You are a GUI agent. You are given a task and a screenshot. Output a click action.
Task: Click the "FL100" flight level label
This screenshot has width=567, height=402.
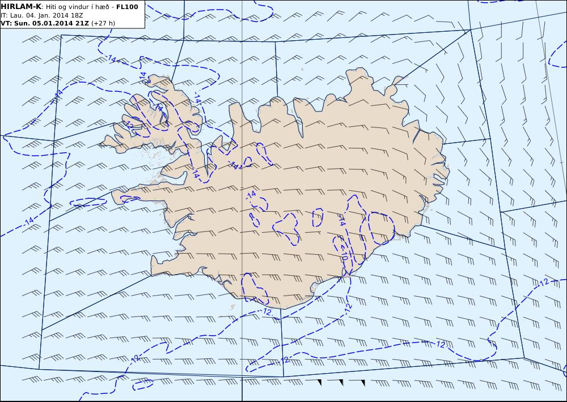[x=127, y=7]
